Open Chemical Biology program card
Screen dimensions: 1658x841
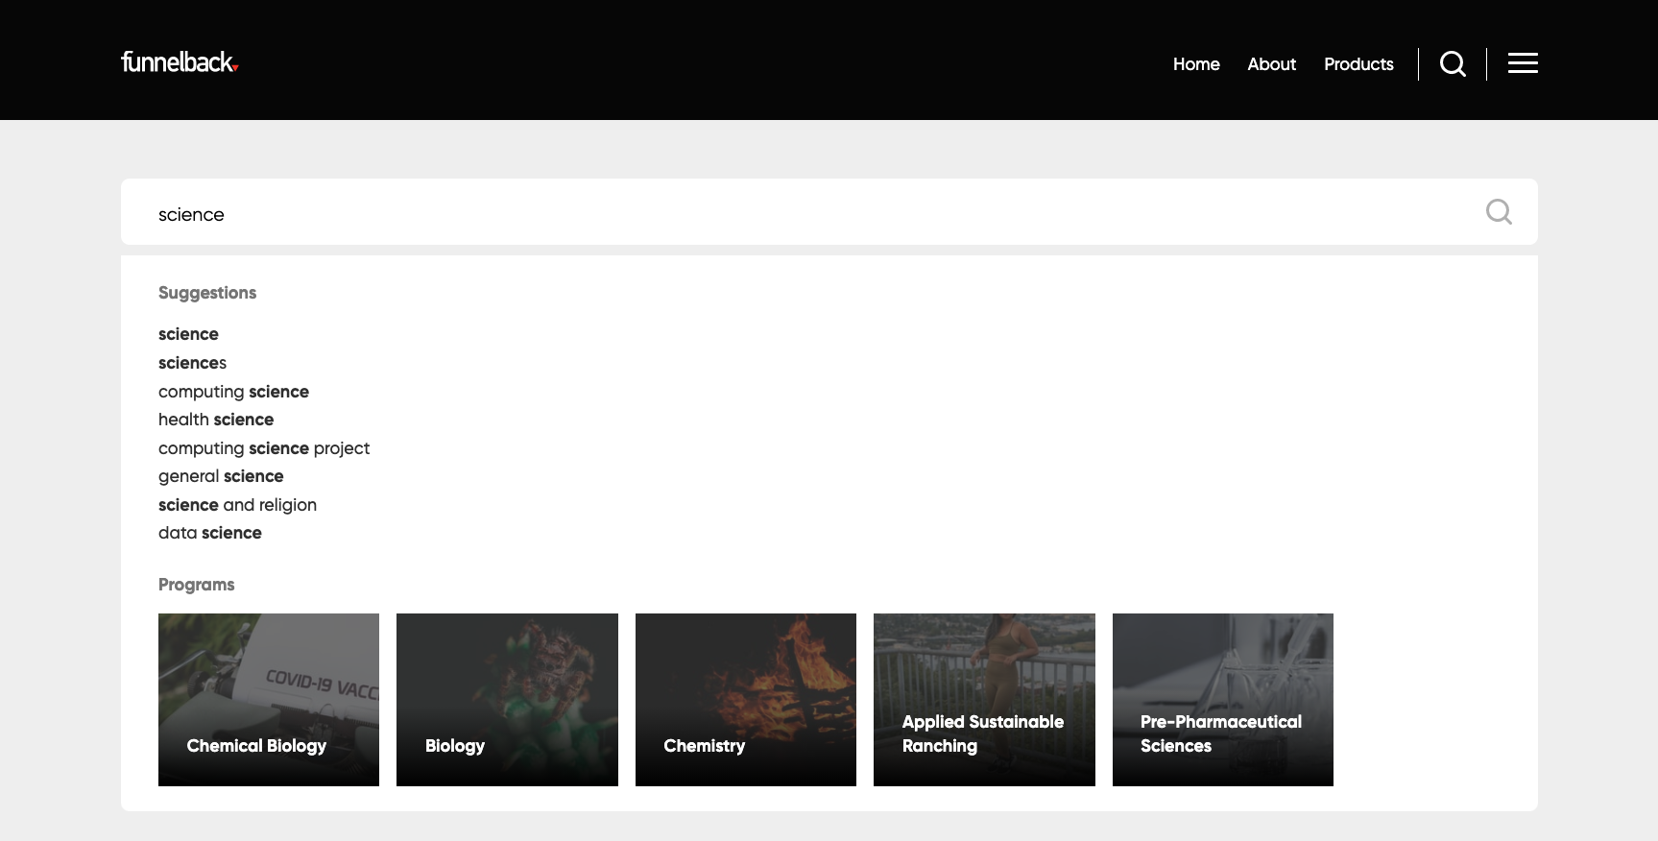269,700
